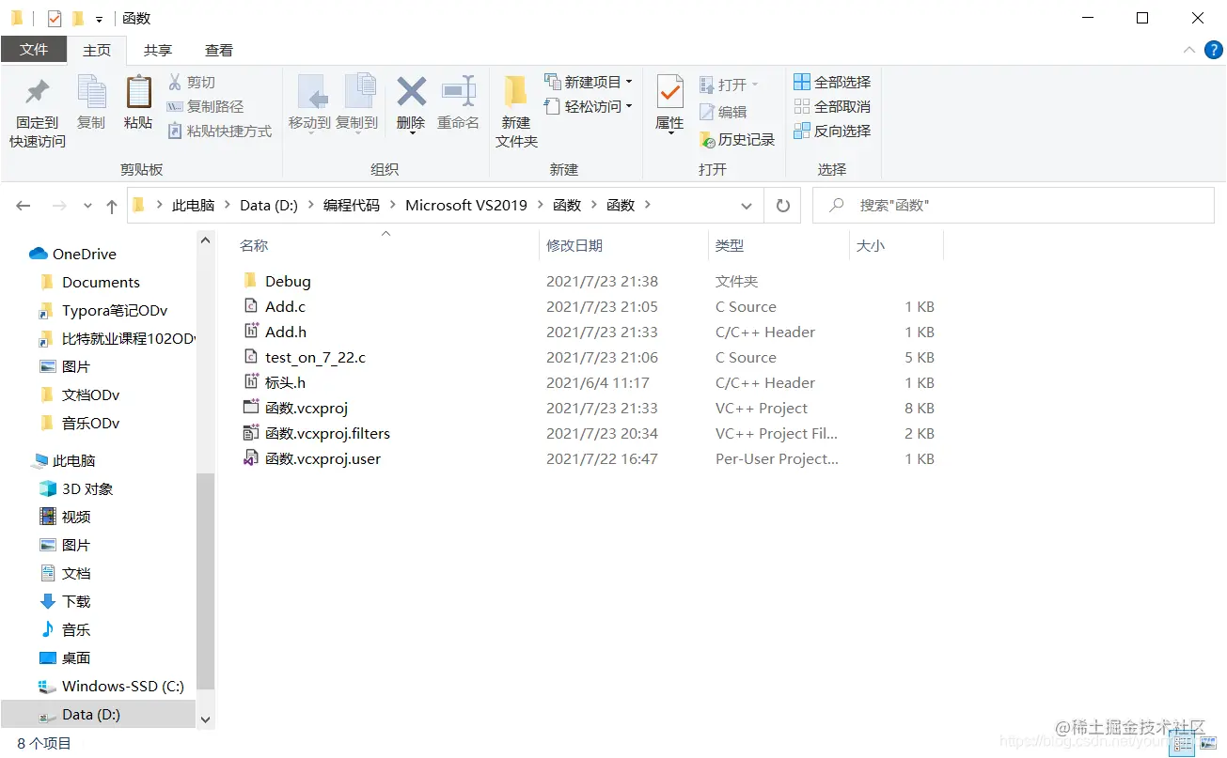The width and height of the screenshot is (1227, 758).
Task: Select the 标头.h file
Action: point(274,383)
